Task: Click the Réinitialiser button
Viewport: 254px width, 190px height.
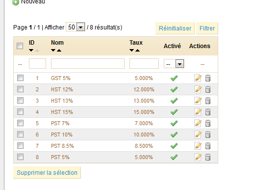Action: (x=175, y=28)
